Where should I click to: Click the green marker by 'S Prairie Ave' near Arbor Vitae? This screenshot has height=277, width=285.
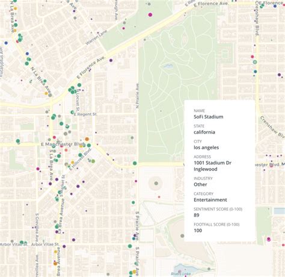pos(130,246)
